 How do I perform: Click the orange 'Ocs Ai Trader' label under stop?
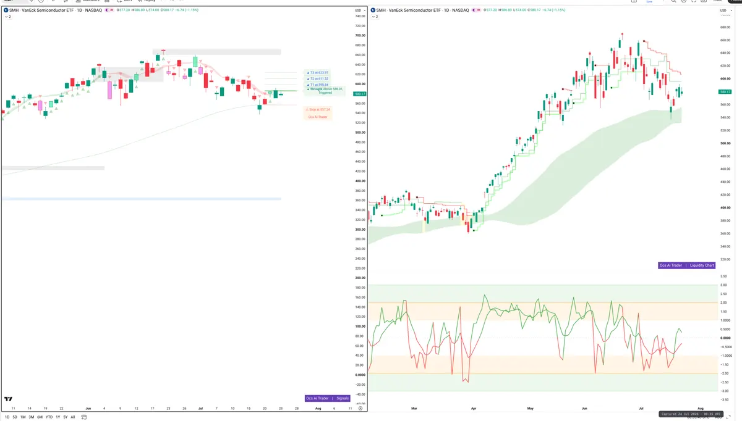[x=318, y=117]
